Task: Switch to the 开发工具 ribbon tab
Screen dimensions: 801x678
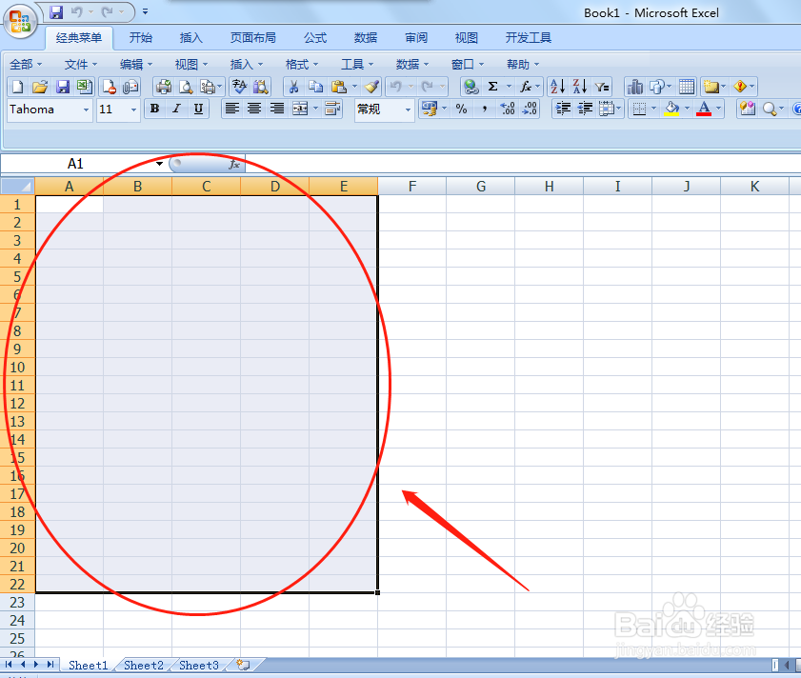Action: [x=529, y=37]
